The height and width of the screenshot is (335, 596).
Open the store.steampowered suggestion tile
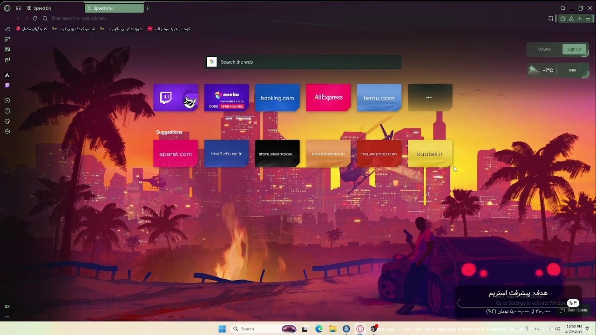pyautogui.click(x=277, y=154)
